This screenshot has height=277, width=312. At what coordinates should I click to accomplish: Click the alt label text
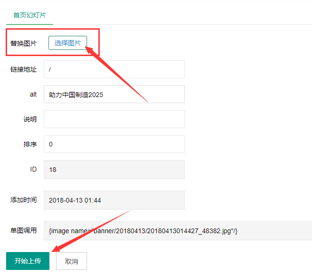(33, 94)
